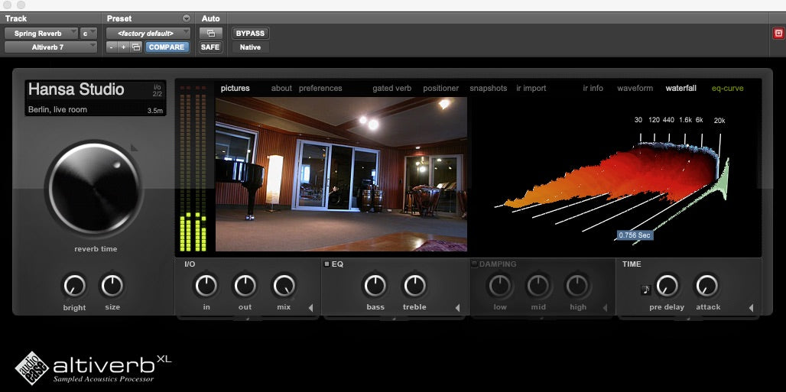Adjust the damping high knob

[x=577, y=286]
